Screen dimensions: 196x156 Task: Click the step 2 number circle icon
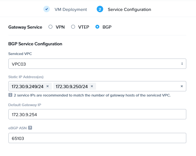click(x=100, y=9)
